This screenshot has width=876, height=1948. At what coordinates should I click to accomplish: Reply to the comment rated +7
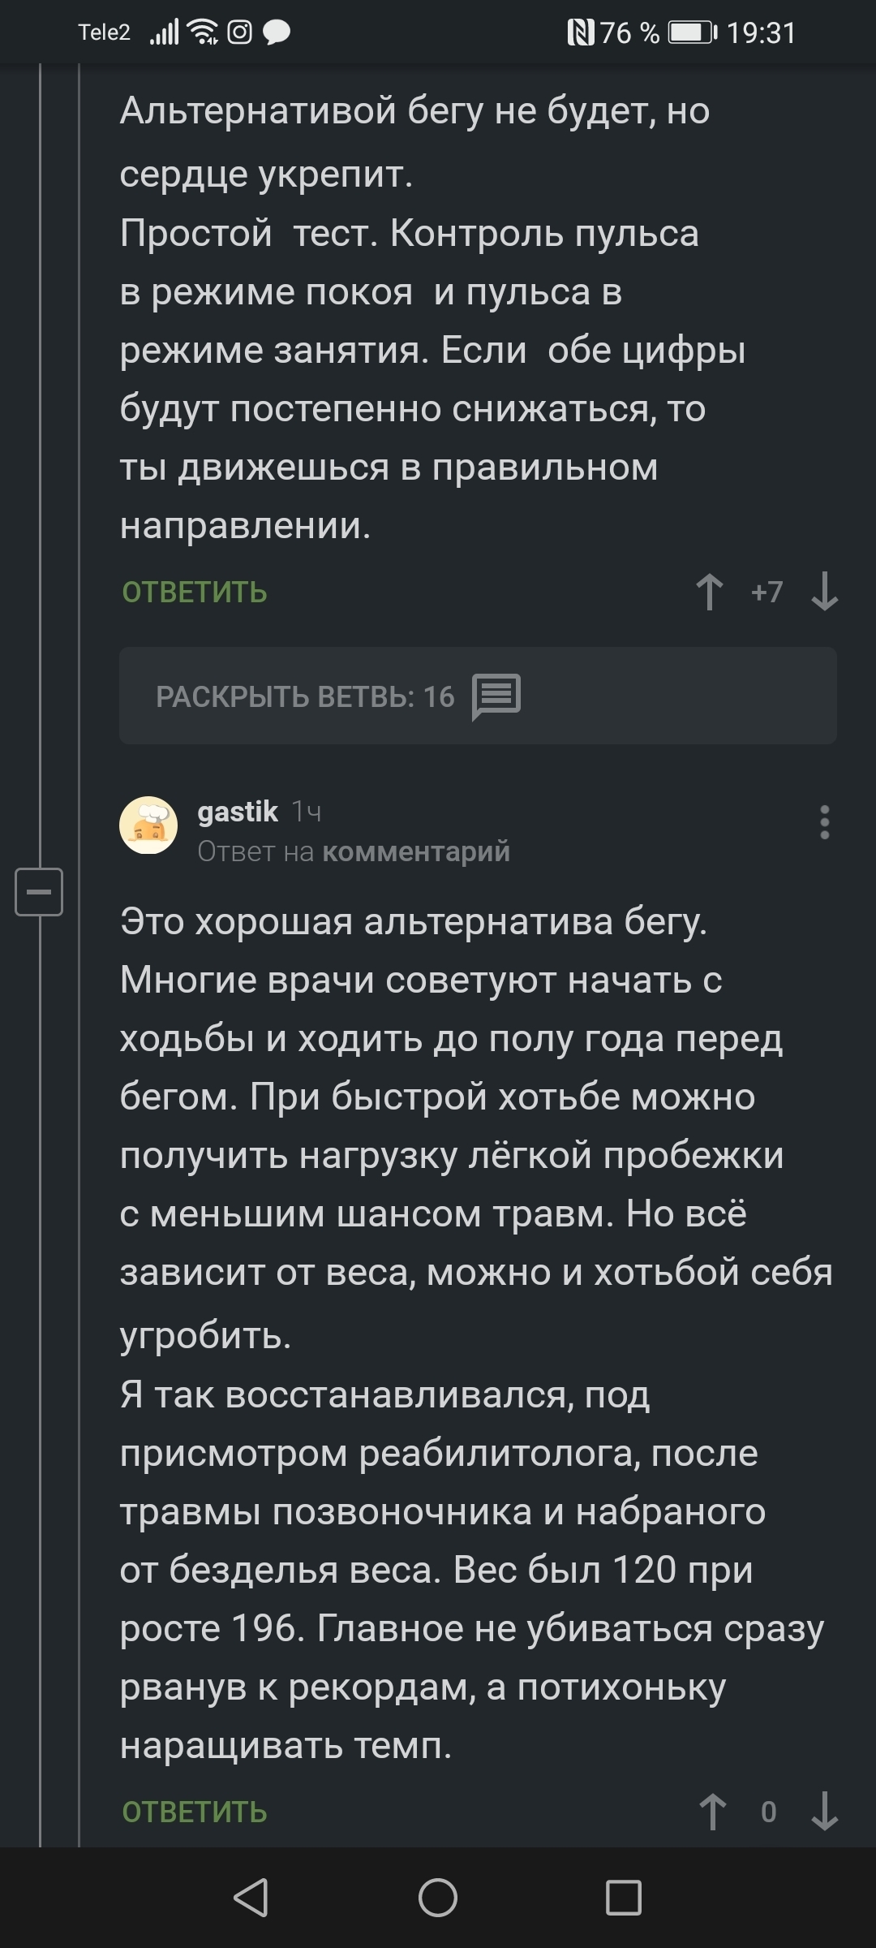195,593
